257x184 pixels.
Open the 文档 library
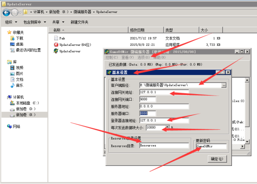click(17, 80)
